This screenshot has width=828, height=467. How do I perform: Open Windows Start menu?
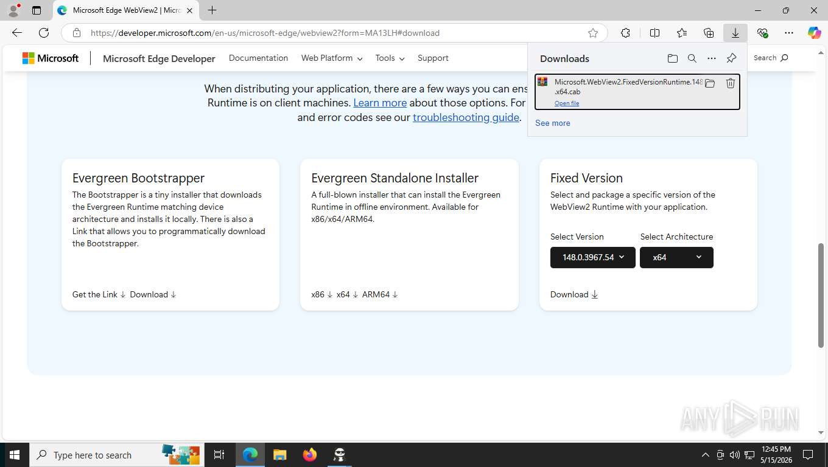[x=14, y=455]
